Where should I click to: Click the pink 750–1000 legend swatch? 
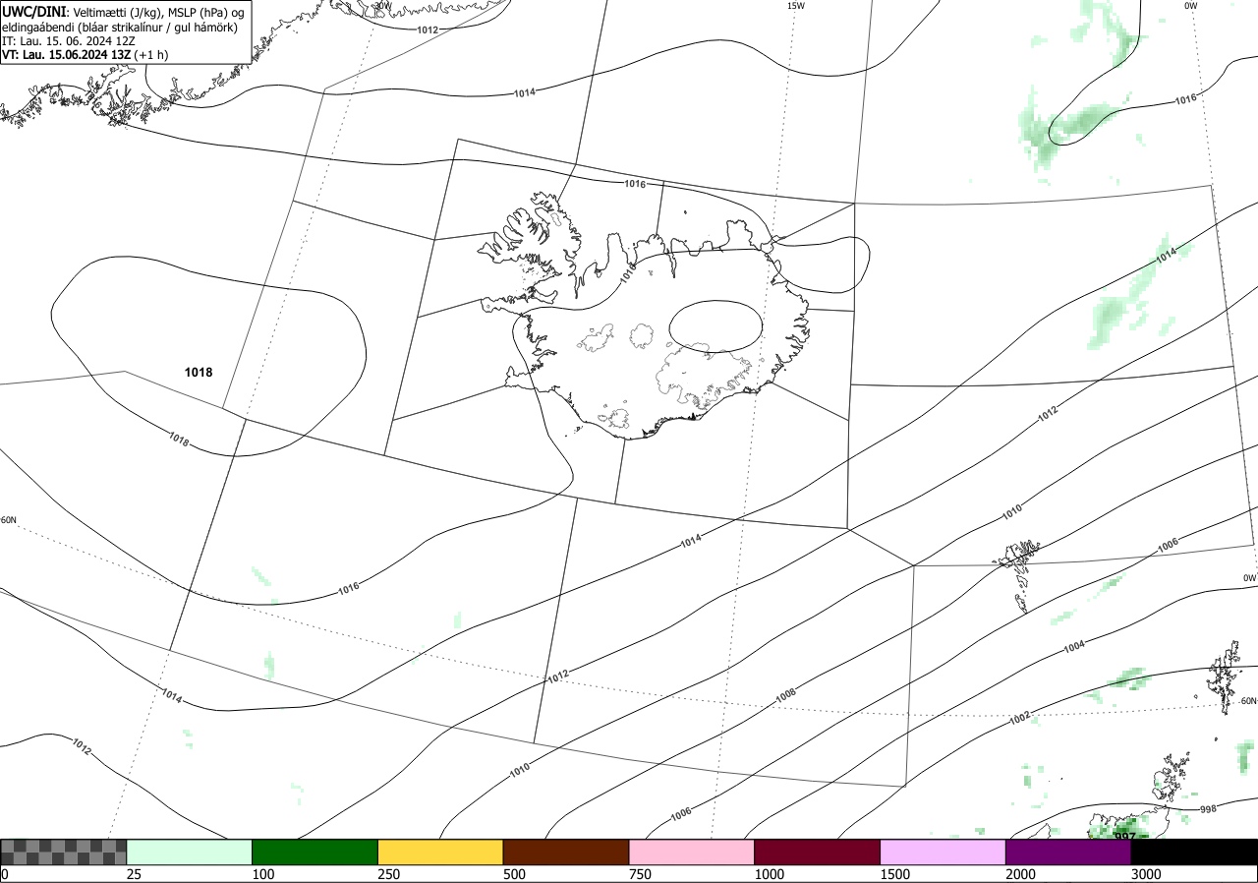tap(692, 852)
